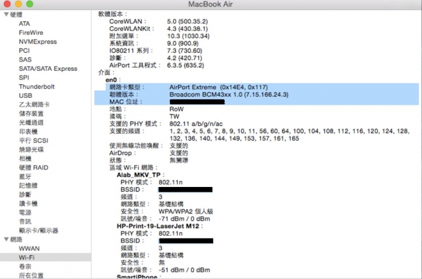
Task: Select 光纖通道 in the sidebar
Action: point(31,123)
